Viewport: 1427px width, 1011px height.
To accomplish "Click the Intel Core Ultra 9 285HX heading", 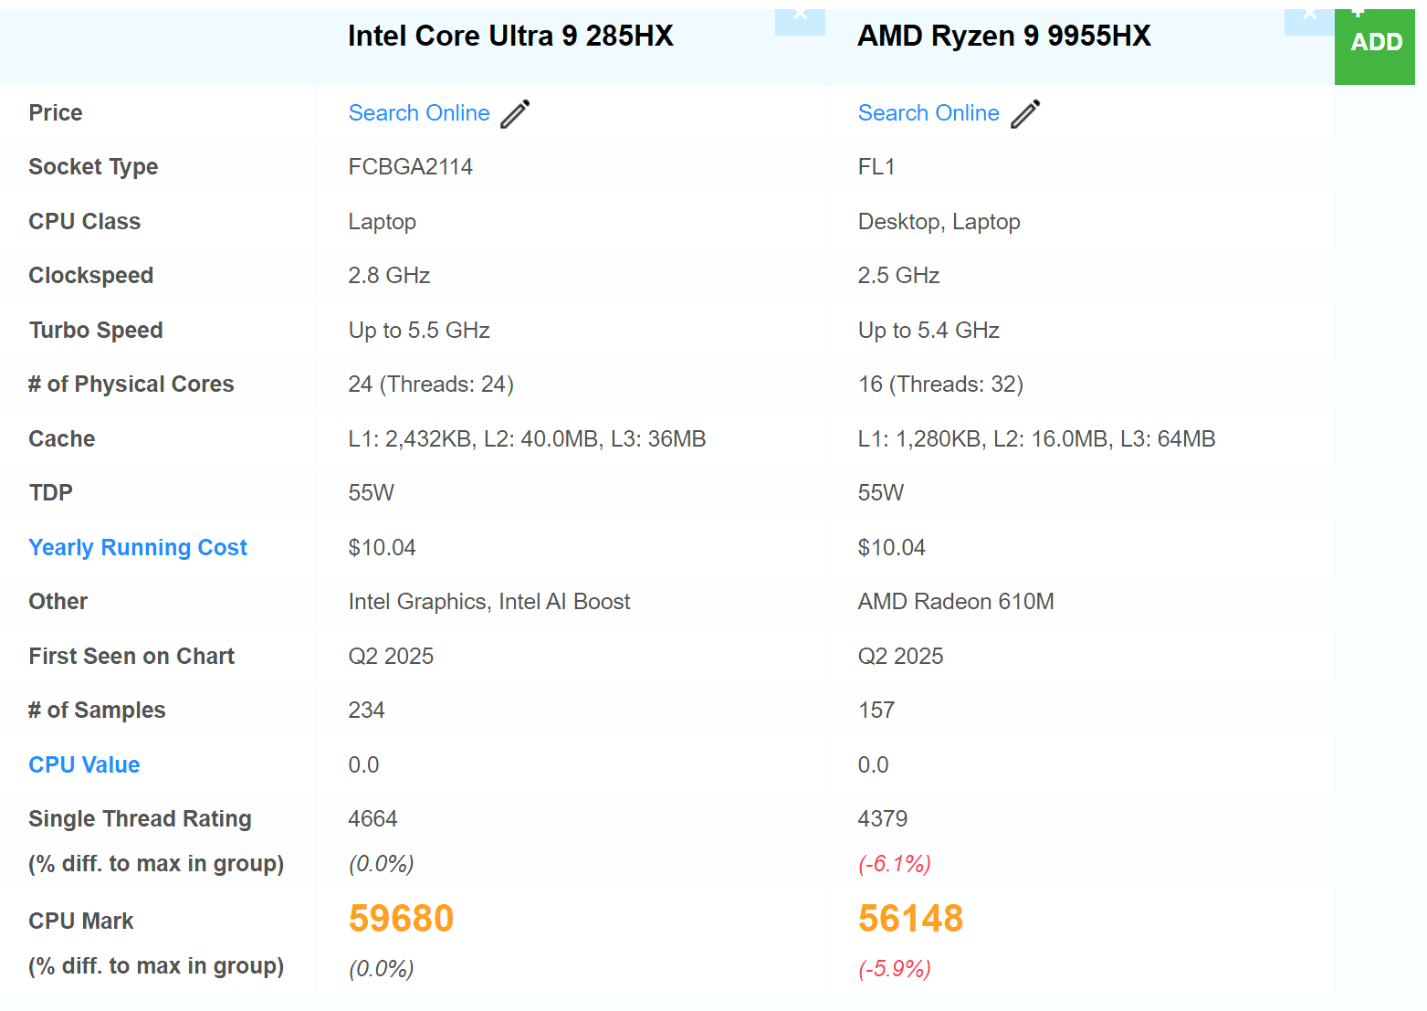I will (x=510, y=37).
